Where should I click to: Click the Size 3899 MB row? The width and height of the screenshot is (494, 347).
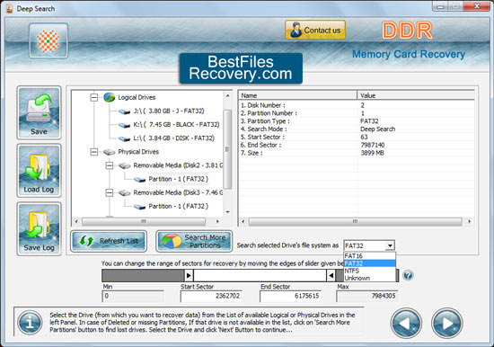(357, 153)
